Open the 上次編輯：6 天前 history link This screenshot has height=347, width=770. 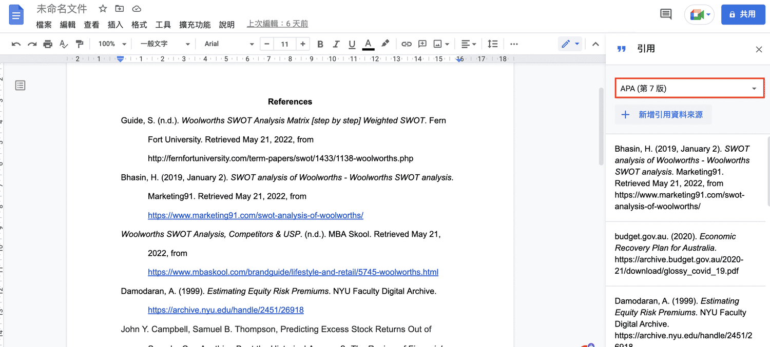coord(277,24)
